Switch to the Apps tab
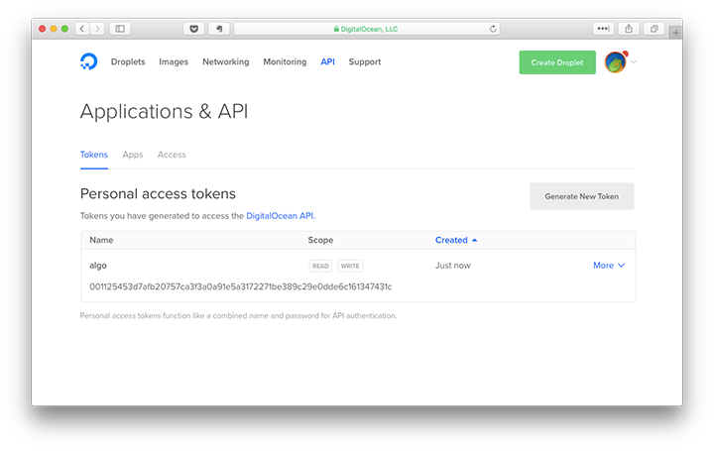Image resolution: width=714 pixels, height=451 pixels. coord(133,155)
